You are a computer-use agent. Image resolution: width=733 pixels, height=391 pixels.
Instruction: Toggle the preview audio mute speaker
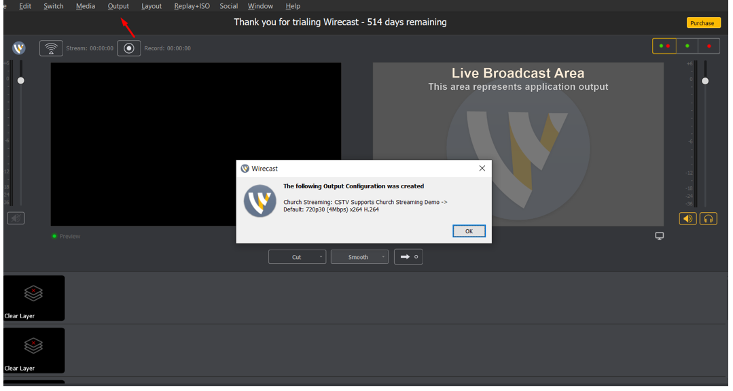16,218
